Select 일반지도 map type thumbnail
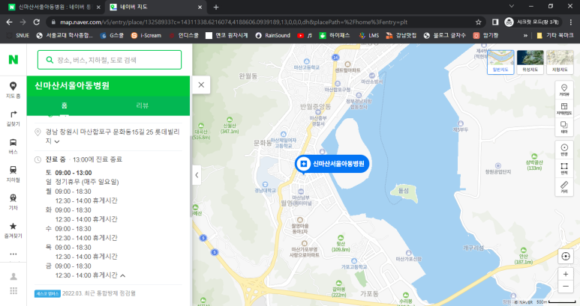The image size is (580, 306). point(500,62)
